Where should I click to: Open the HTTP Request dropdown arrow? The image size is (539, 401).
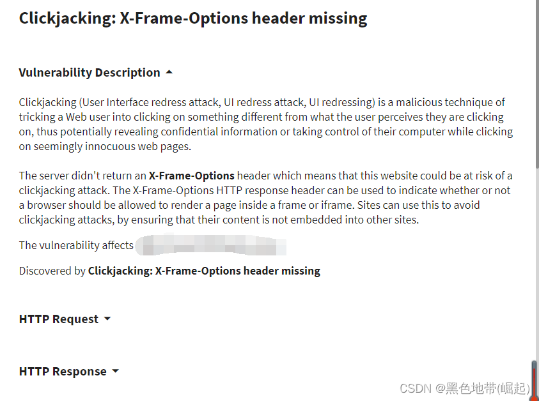pos(107,318)
